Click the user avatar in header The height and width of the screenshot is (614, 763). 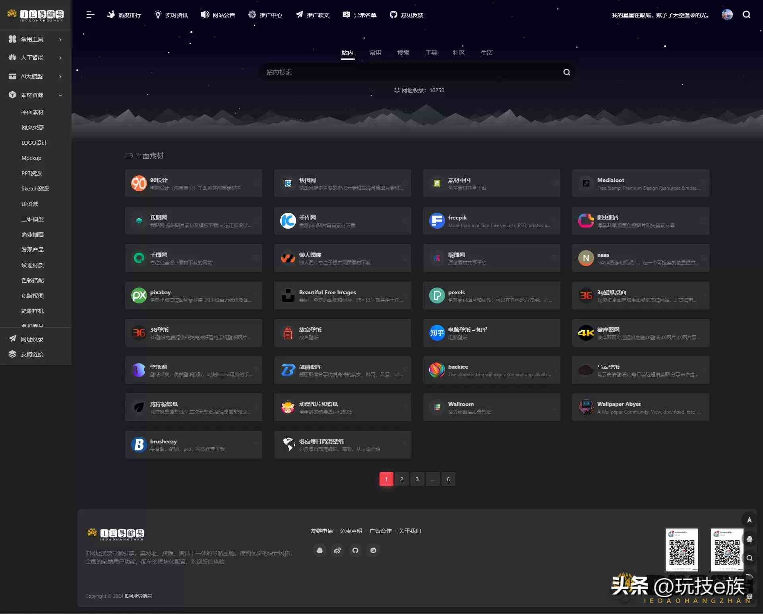pos(727,15)
